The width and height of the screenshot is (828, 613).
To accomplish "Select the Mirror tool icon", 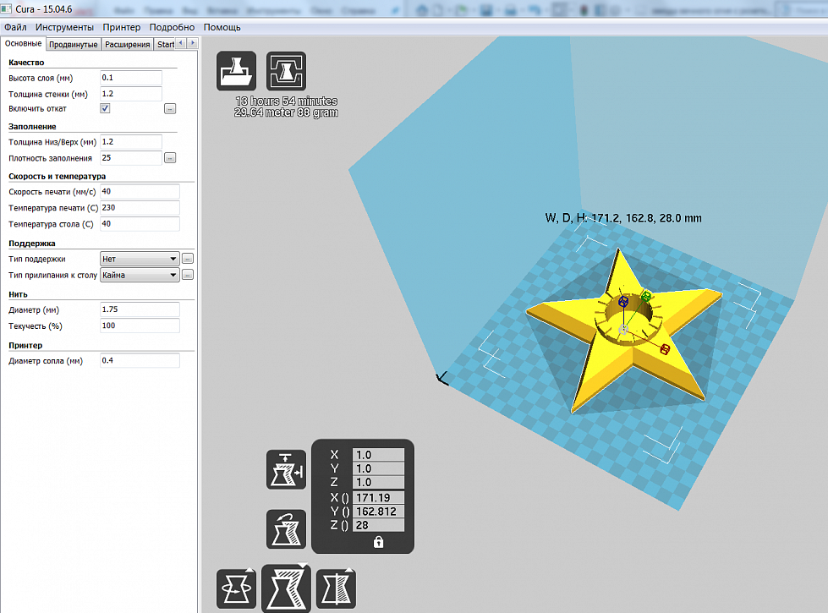I will [x=336, y=588].
